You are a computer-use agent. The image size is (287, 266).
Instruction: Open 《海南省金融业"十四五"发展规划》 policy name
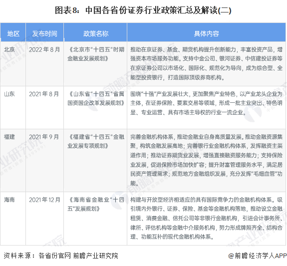coord(96,204)
